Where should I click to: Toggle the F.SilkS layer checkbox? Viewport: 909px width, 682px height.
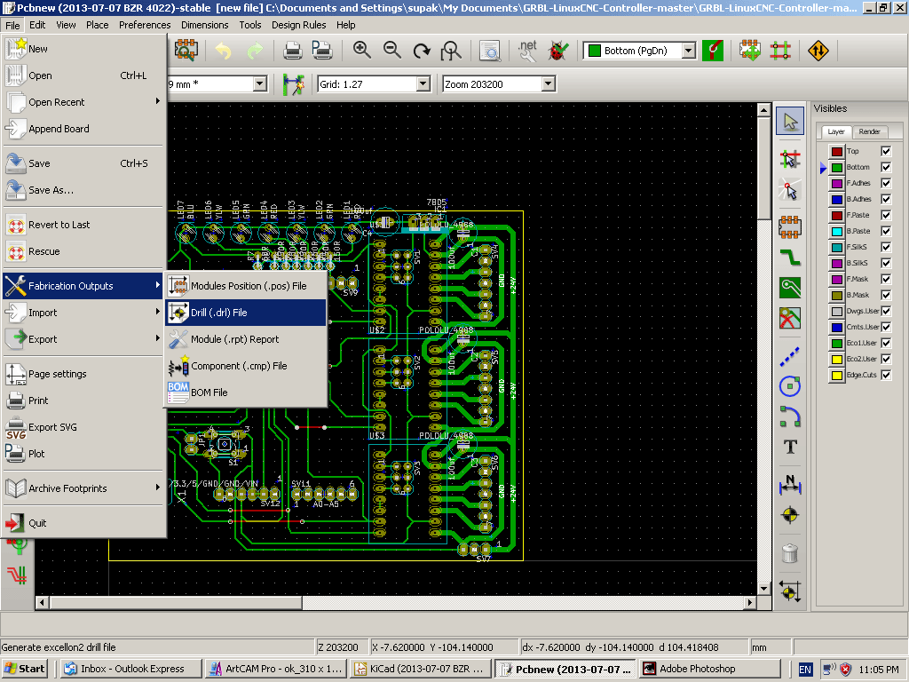pyautogui.click(x=885, y=247)
